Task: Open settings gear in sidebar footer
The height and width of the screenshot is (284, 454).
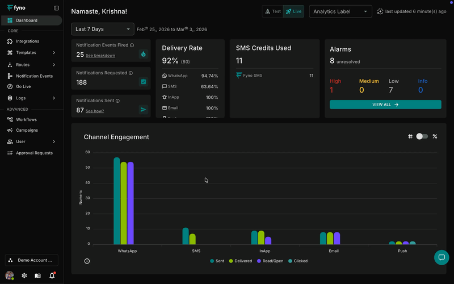Action: point(24,275)
